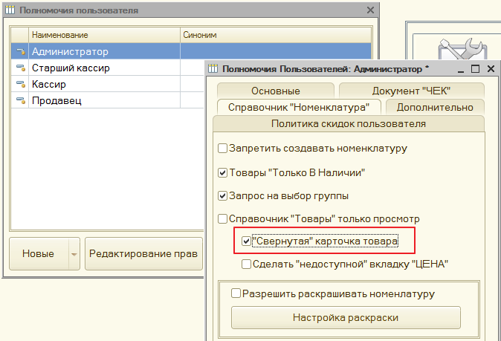Enable Запретить создавать номенклатуру checkbox
The height and width of the screenshot is (341, 501).
click(x=222, y=148)
